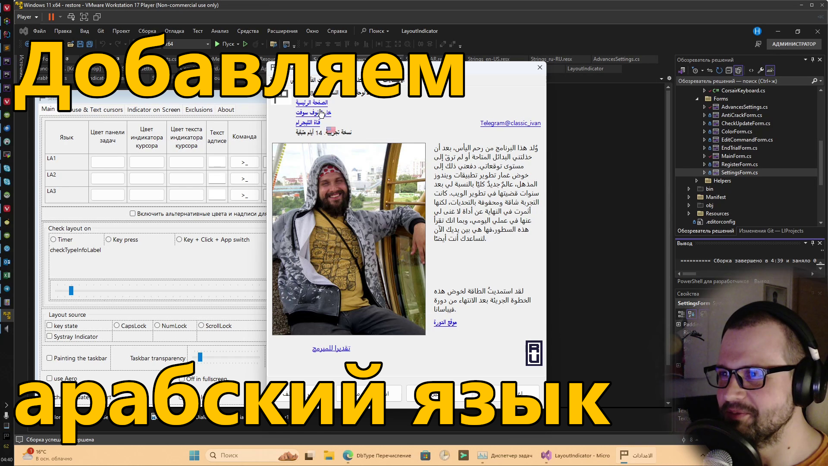
Task: Enable the Painting the taskbar checkbox
Action: (50, 358)
